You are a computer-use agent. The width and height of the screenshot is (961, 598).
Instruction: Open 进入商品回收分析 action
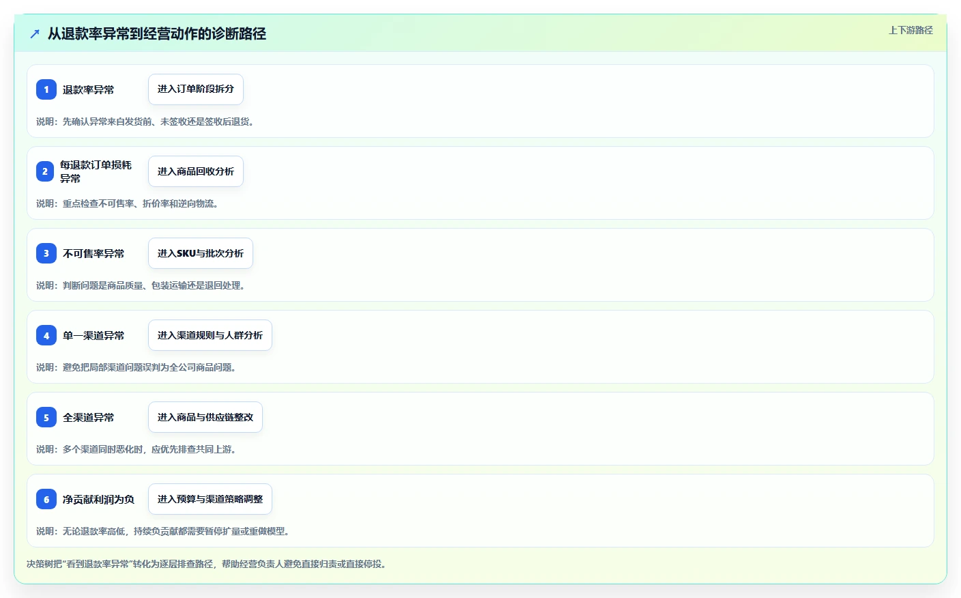[196, 171]
